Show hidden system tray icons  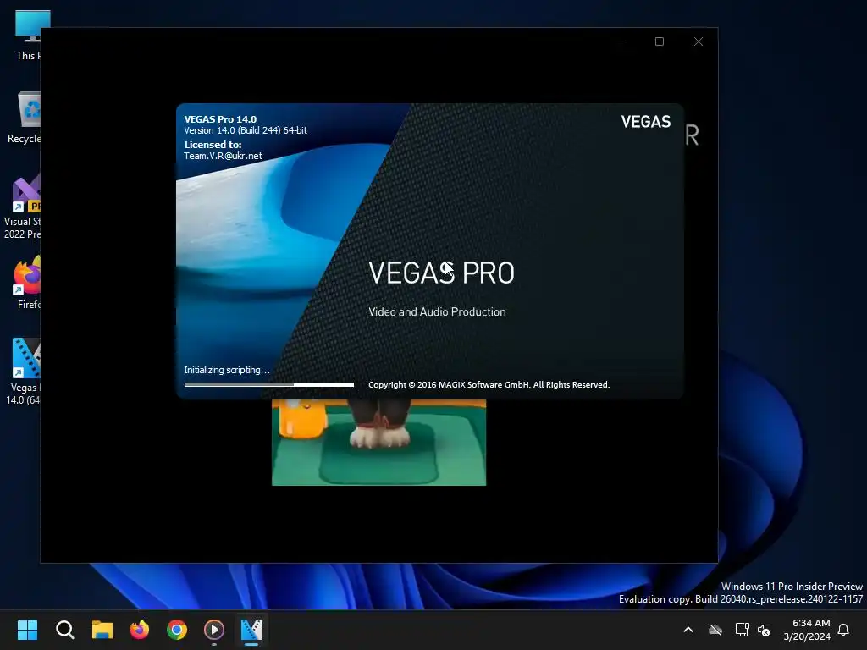[688, 630]
